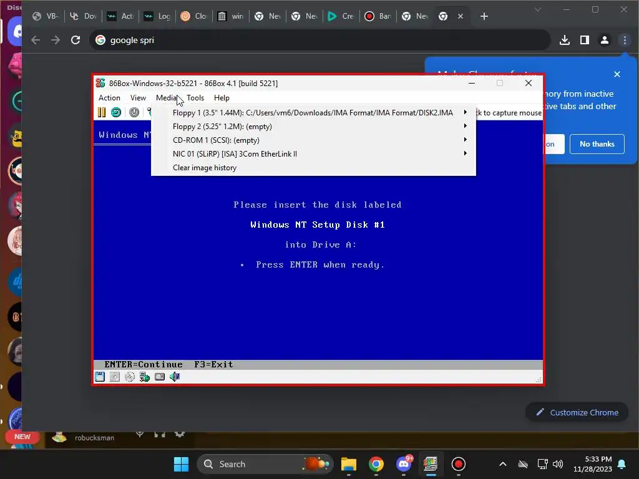This screenshot has width=639, height=479.
Task: Toggle Chrome side panel icon
Action: (584, 40)
